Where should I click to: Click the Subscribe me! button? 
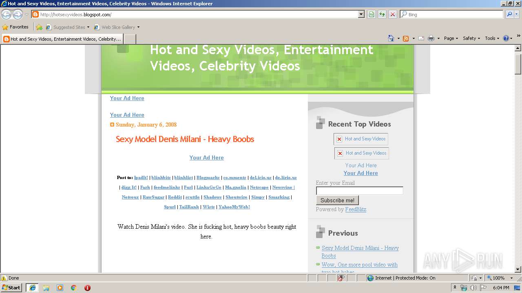click(x=337, y=200)
